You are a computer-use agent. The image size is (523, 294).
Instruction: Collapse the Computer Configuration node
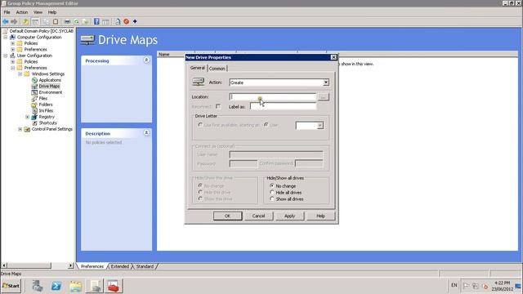point(6,37)
